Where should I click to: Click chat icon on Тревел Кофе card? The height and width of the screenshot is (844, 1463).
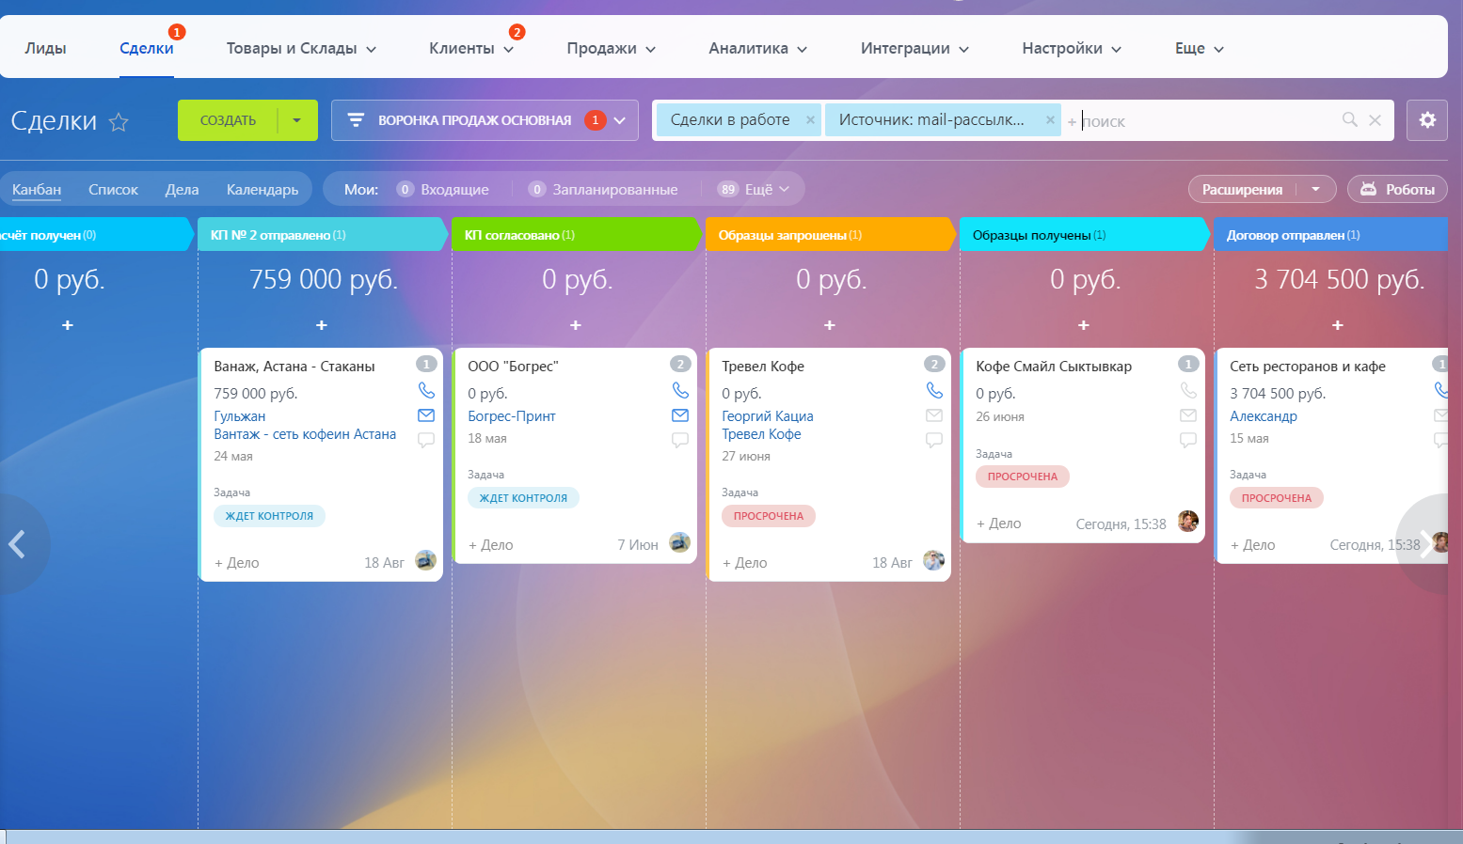(x=934, y=440)
